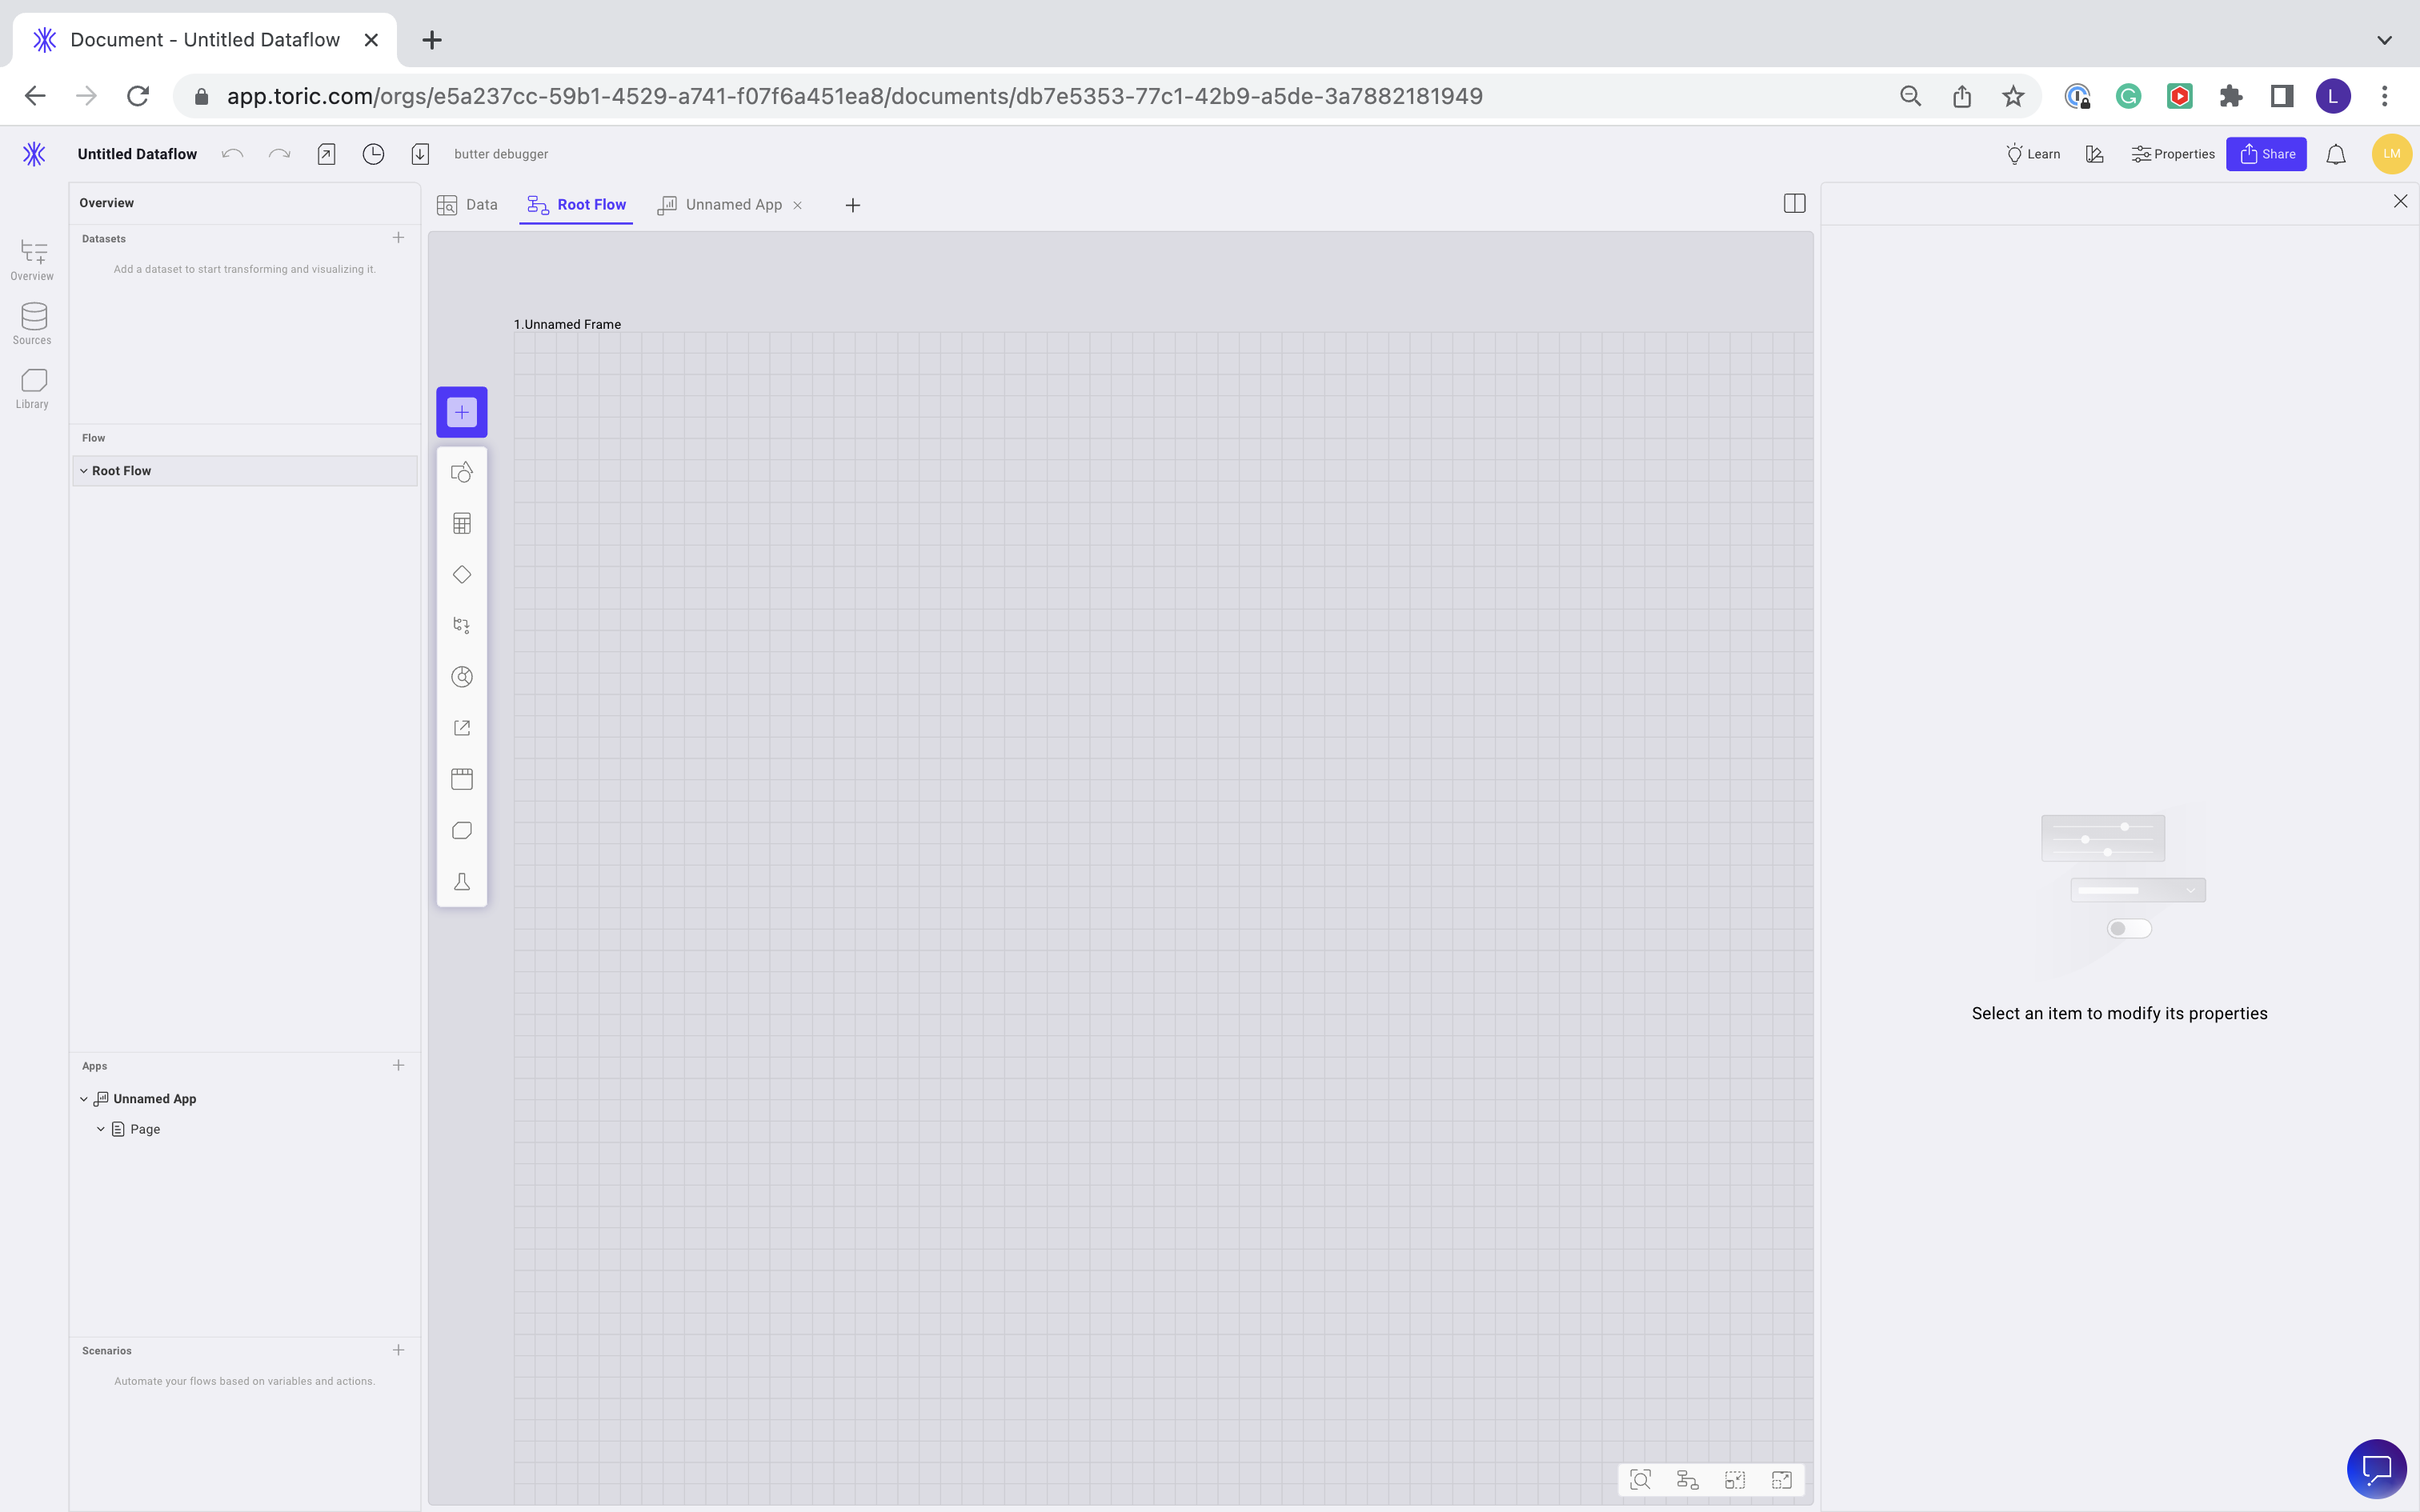2420x1512 pixels.
Task: Go back in browser history
Action: point(35,96)
